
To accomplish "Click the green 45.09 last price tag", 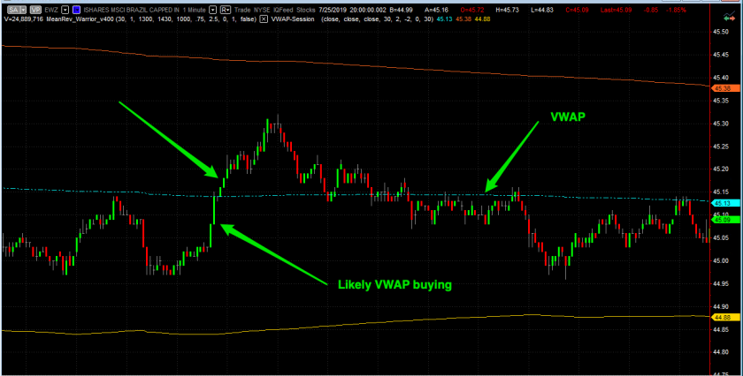I will pos(724,220).
